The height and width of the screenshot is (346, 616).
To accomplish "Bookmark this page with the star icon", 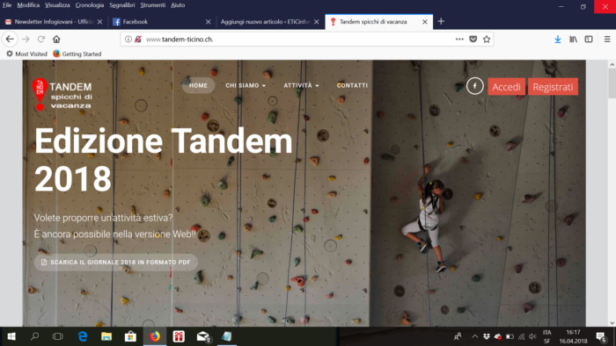I will pos(487,40).
